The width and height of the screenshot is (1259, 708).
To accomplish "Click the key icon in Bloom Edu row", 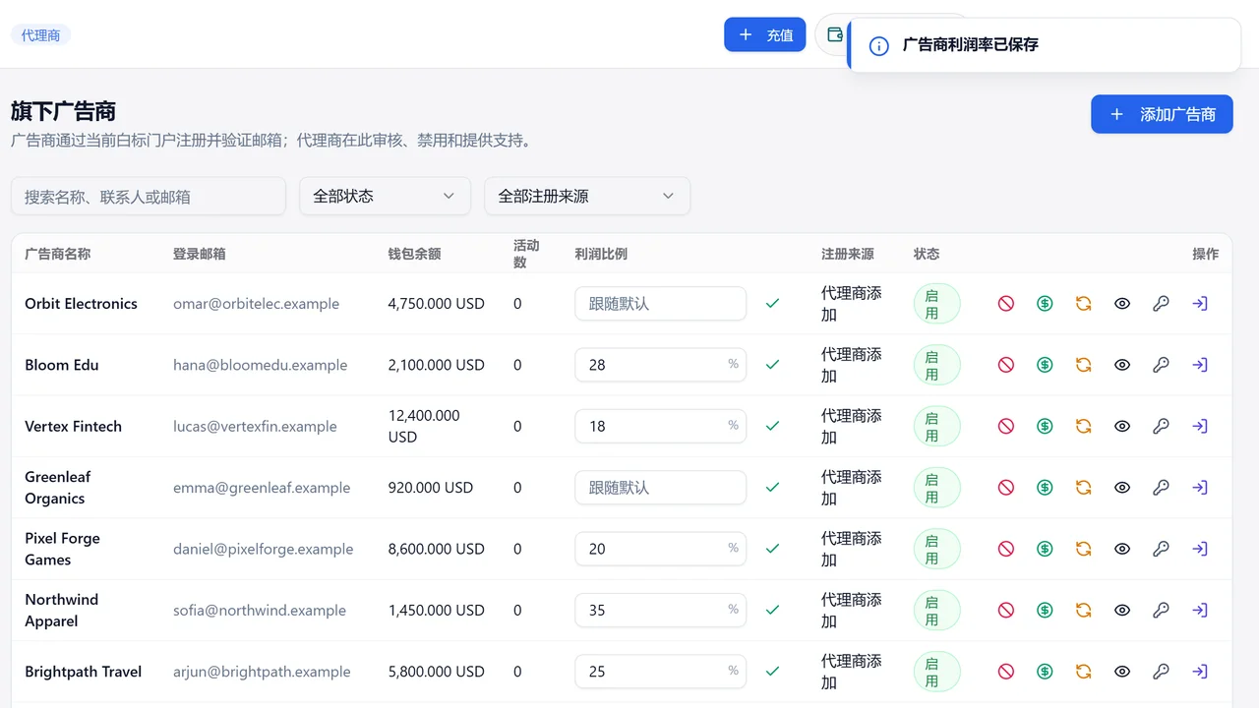I will click(1161, 365).
